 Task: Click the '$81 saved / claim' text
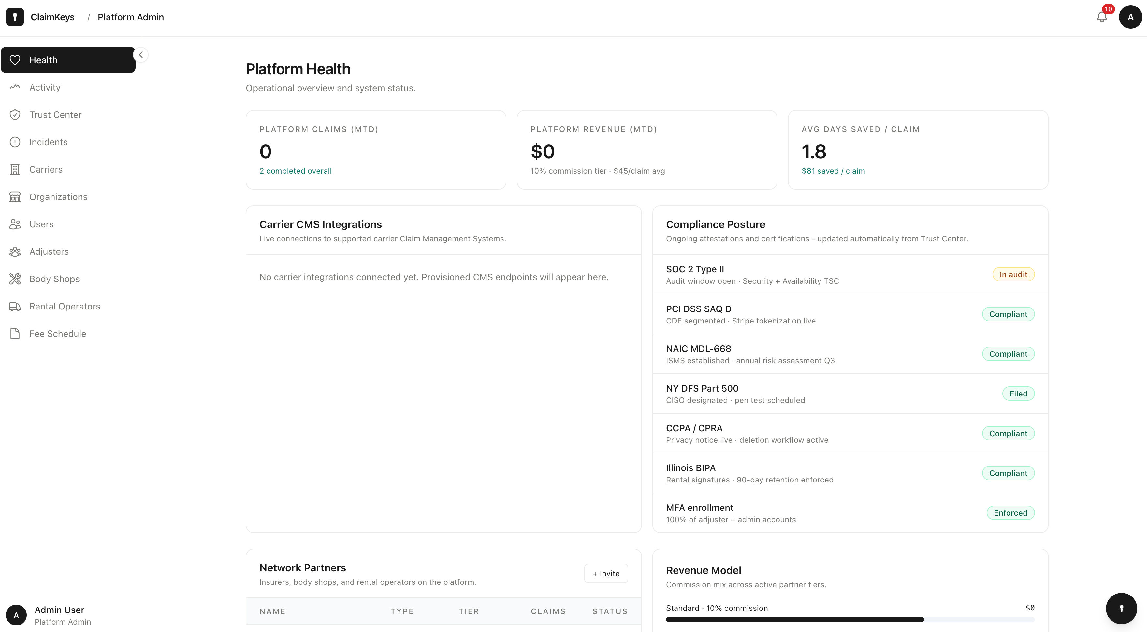tap(833, 171)
